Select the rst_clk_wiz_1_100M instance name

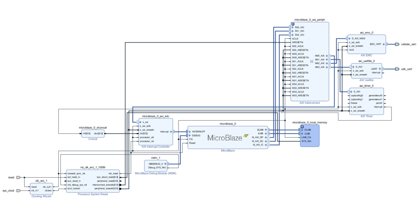[x=93, y=167]
